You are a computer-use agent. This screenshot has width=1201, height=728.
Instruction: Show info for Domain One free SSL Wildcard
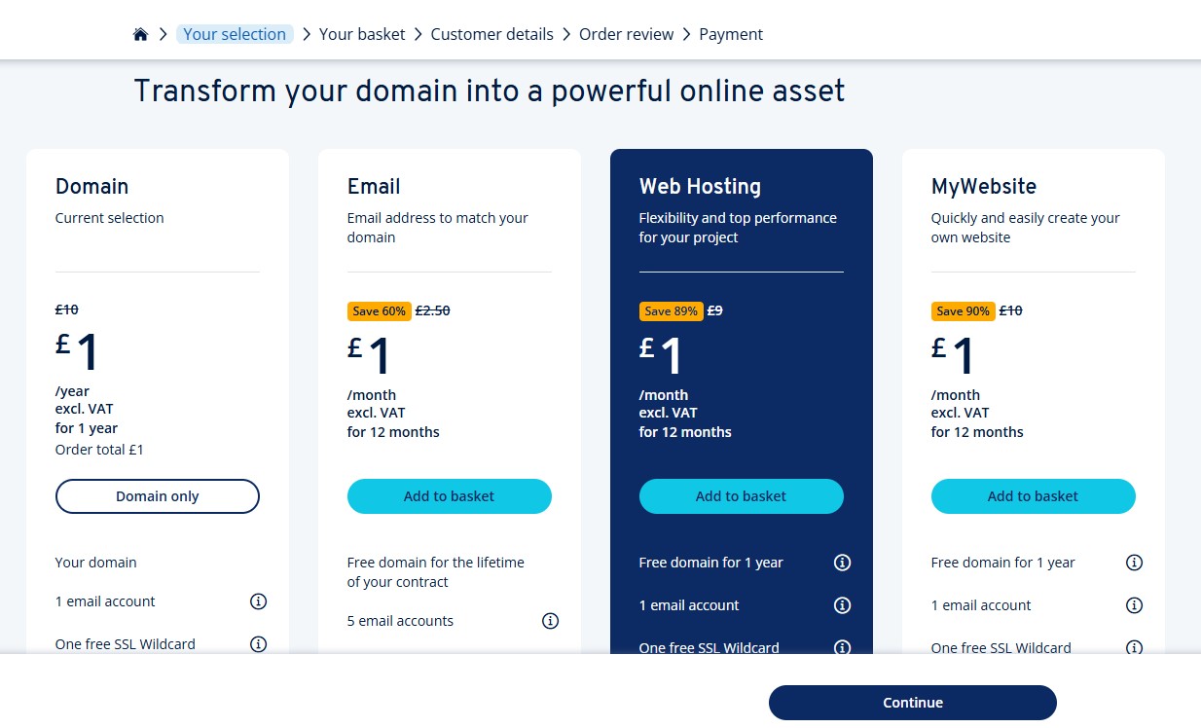[258, 644]
